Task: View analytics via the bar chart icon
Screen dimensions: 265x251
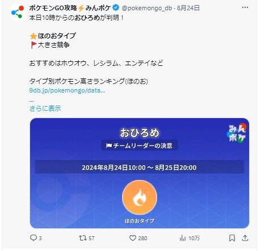Action: click(x=183, y=238)
